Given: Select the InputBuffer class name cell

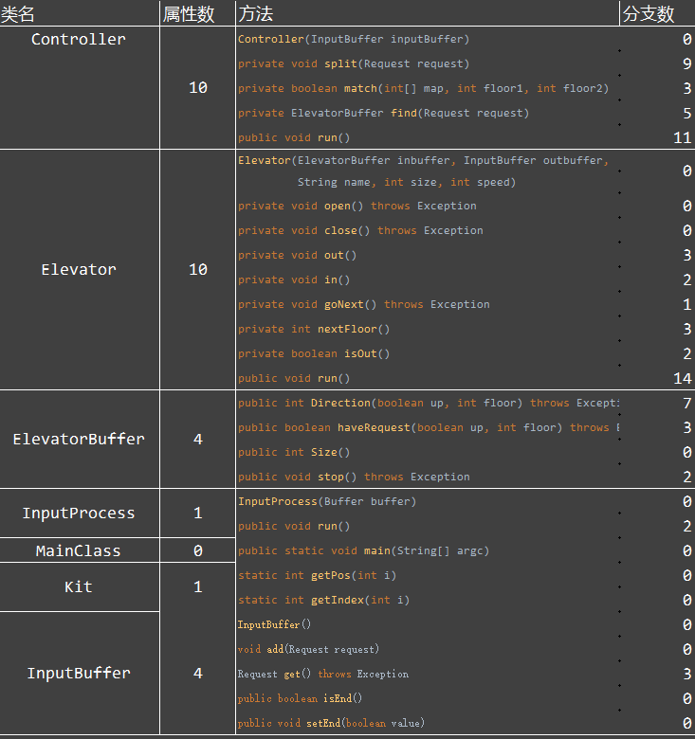Looking at the screenshot, I should [x=79, y=674].
